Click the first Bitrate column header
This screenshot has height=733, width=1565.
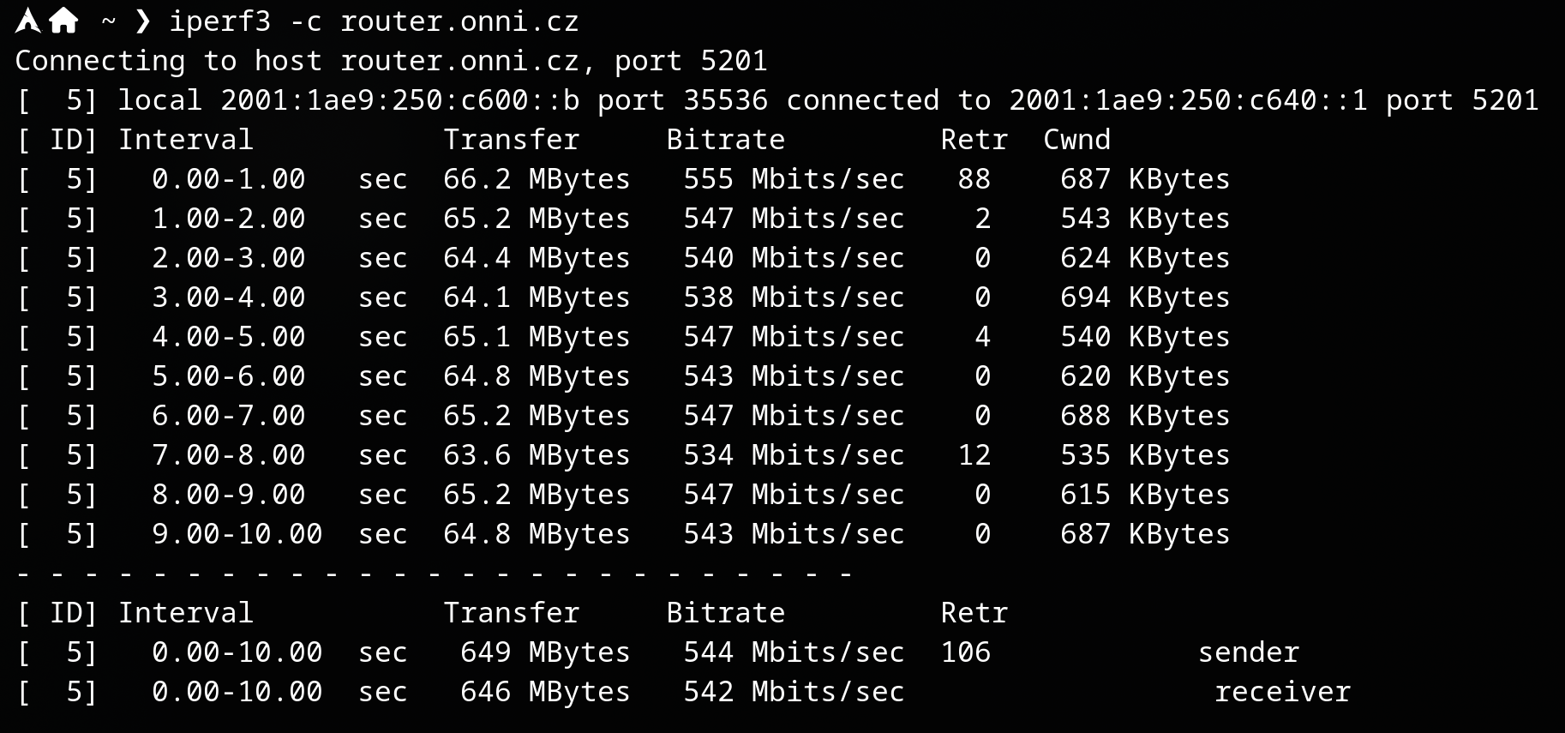coord(725,140)
